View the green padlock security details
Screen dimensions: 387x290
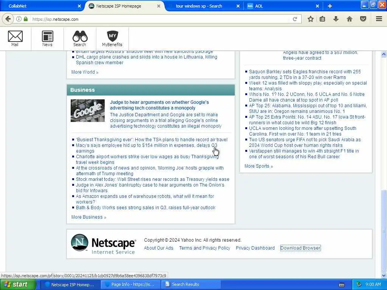pyautogui.click(x=26, y=19)
